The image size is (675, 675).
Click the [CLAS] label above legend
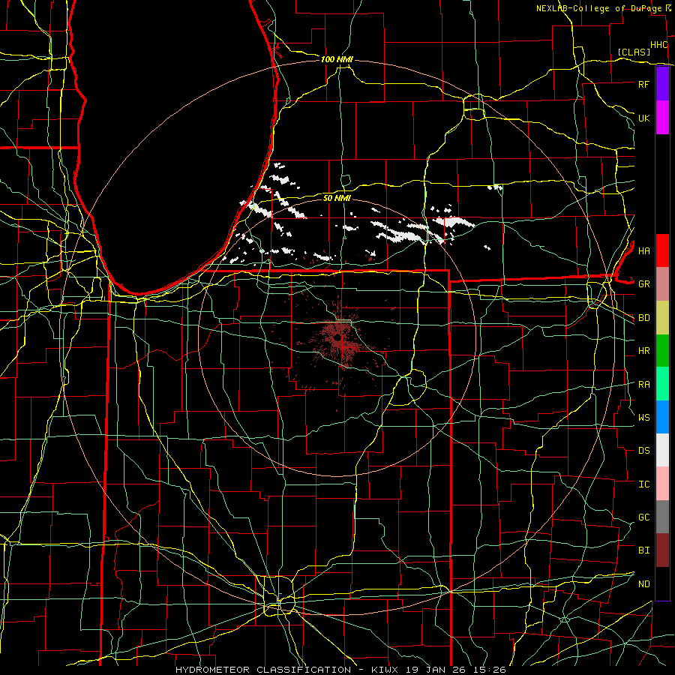pyautogui.click(x=634, y=52)
